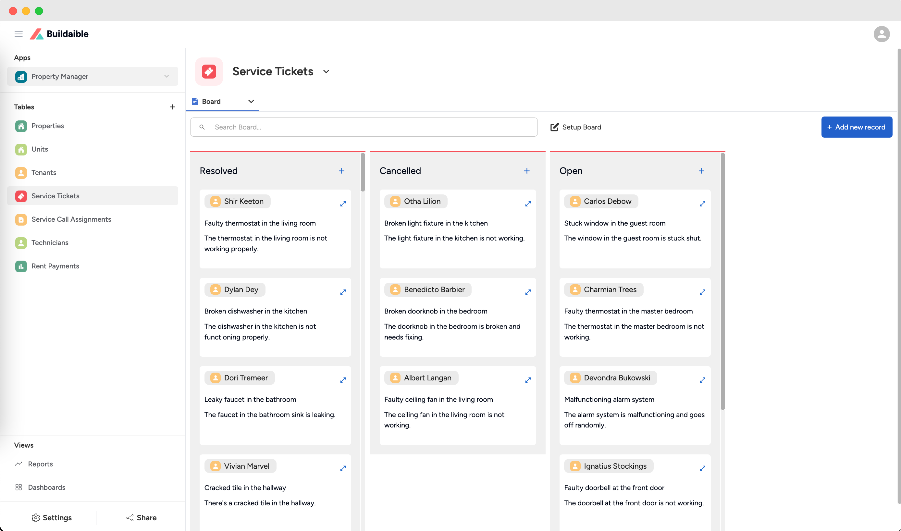Click Dori Tremeer tenant chip
901x531 pixels.
pyautogui.click(x=240, y=378)
